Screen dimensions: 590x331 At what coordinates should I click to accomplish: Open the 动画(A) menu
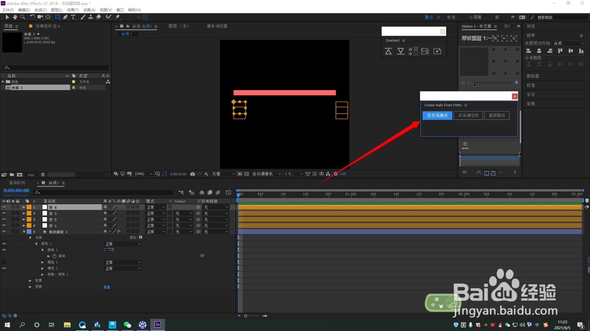[x=89, y=10]
